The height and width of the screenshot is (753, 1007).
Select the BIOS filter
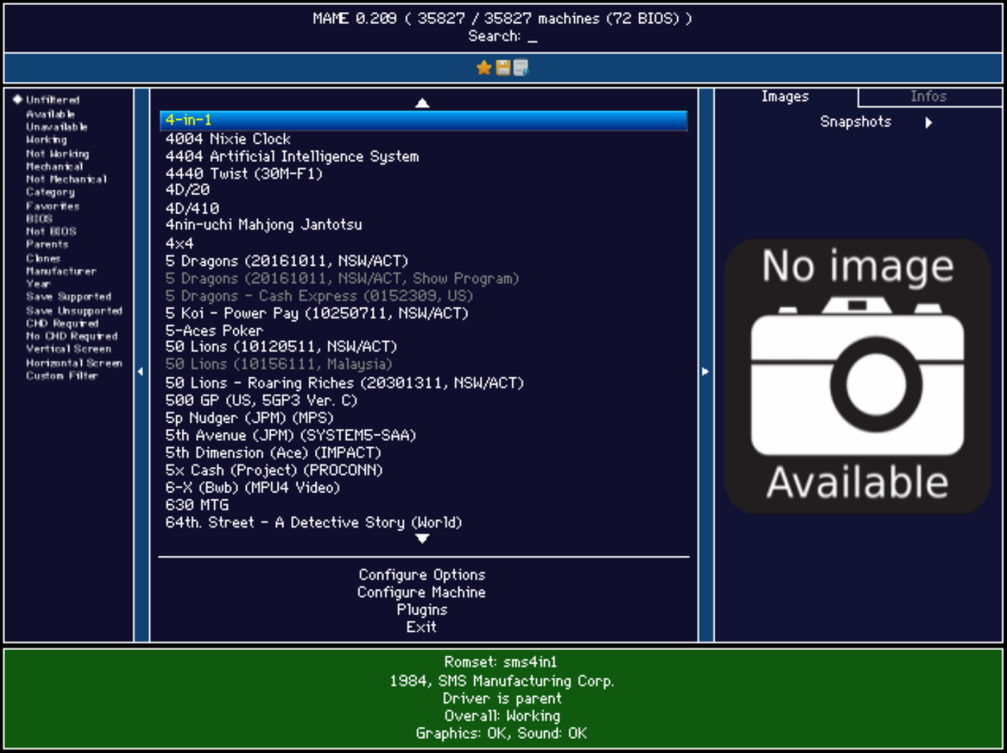tap(39, 218)
